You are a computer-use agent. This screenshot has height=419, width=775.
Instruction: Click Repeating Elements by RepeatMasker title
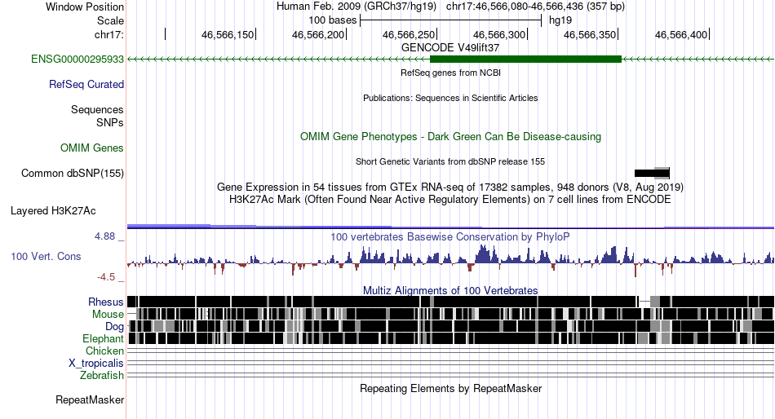(x=450, y=389)
